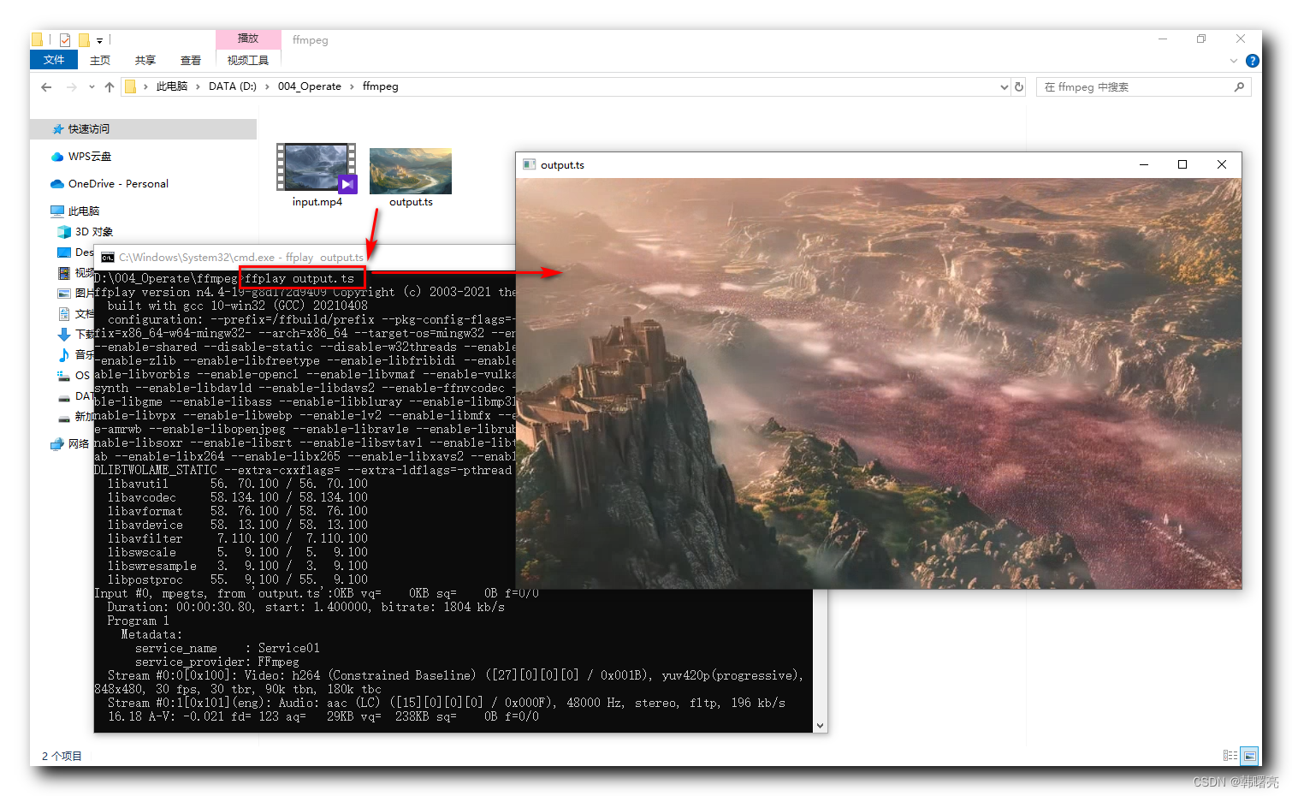Image resolution: width=1292 pixels, height=796 pixels.
Task: Maximize the output.ts player window
Action: click(x=1182, y=165)
